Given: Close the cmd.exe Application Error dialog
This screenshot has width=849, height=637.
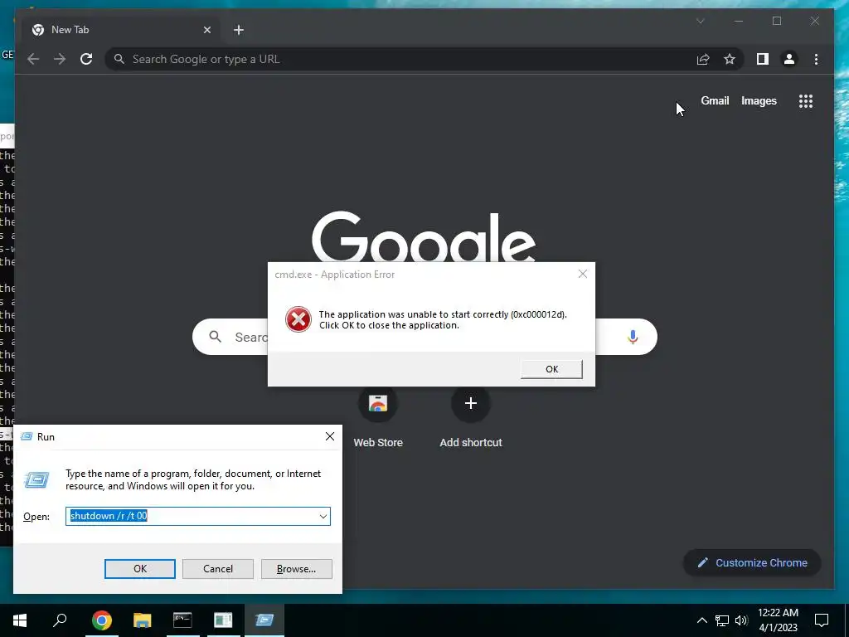Looking at the screenshot, I should click(583, 274).
